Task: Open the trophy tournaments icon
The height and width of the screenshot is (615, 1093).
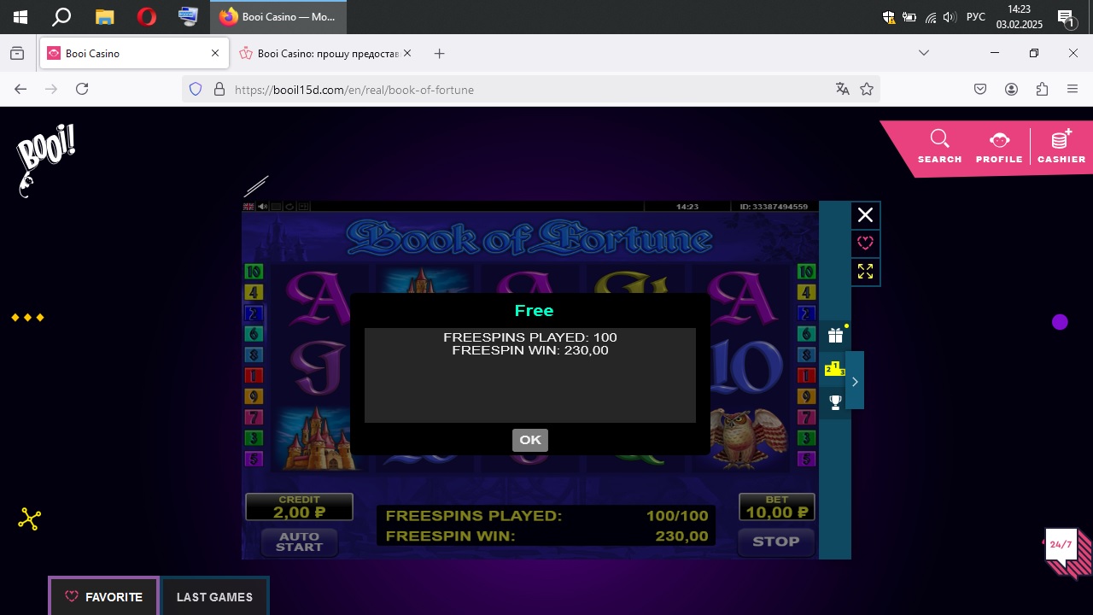Action: coord(835,401)
